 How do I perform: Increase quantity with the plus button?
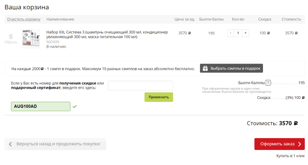[245, 33]
